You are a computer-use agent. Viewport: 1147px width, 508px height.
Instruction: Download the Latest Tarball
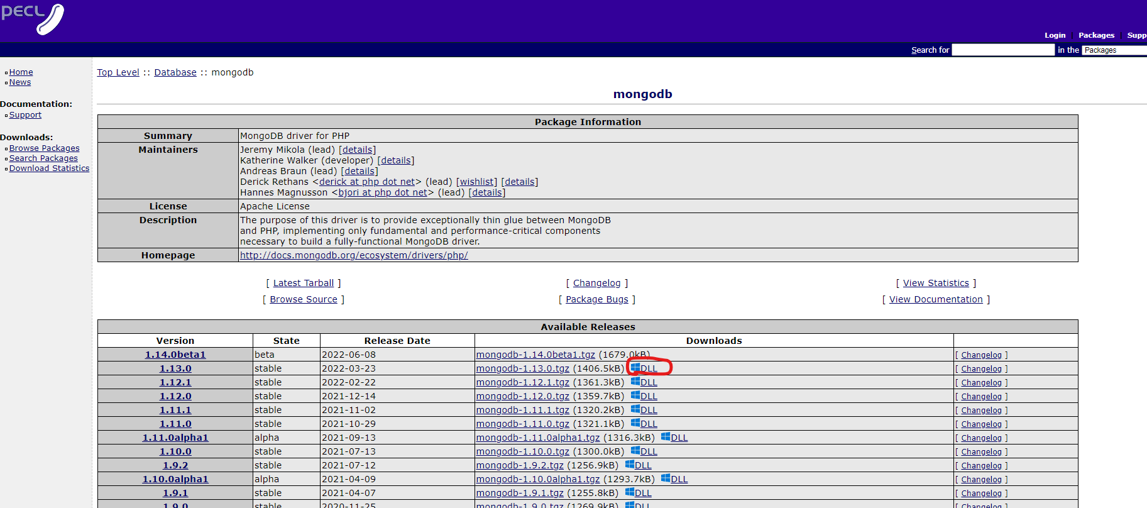[x=304, y=283]
